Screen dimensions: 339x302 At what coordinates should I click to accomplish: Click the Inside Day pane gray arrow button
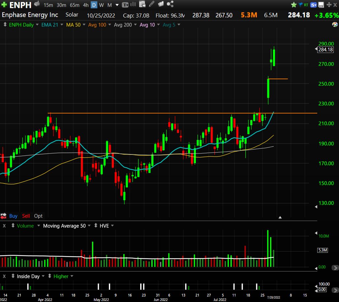[335, 290]
